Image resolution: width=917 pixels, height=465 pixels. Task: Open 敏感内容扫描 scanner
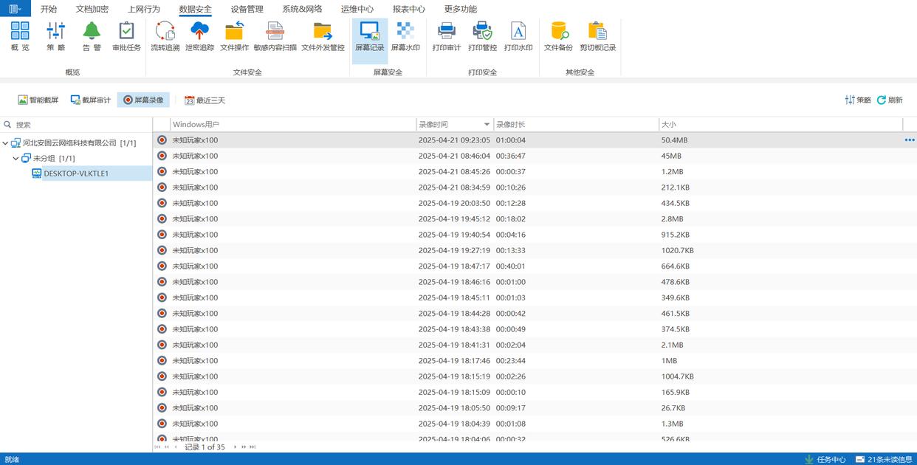(x=275, y=36)
